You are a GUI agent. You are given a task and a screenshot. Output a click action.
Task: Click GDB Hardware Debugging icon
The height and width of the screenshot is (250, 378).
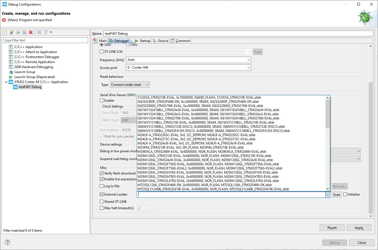coord(11,67)
